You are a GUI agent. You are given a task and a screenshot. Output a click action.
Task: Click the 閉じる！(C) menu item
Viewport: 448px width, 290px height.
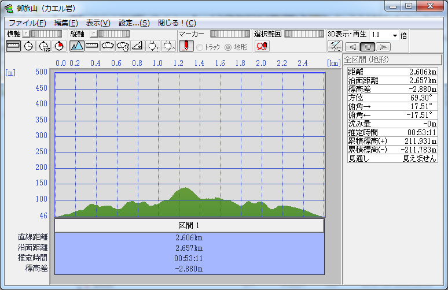coord(177,23)
